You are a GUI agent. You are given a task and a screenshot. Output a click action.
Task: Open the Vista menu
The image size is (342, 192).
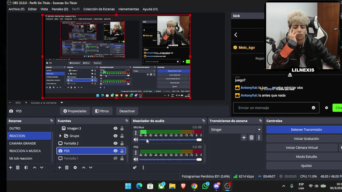44,9
